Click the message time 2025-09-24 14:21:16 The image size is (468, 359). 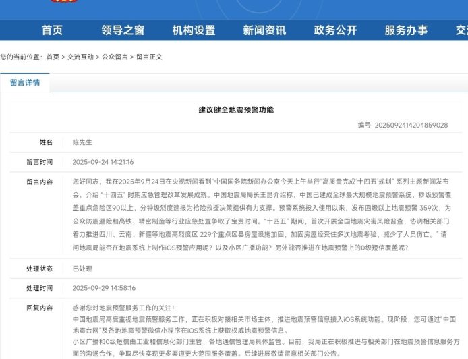tap(103, 162)
